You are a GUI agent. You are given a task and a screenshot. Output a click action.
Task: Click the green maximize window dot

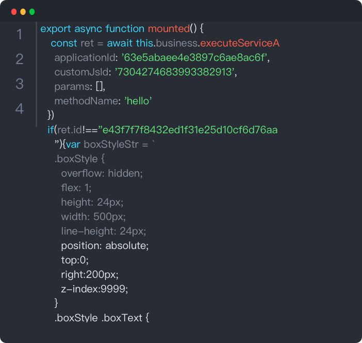pos(32,11)
